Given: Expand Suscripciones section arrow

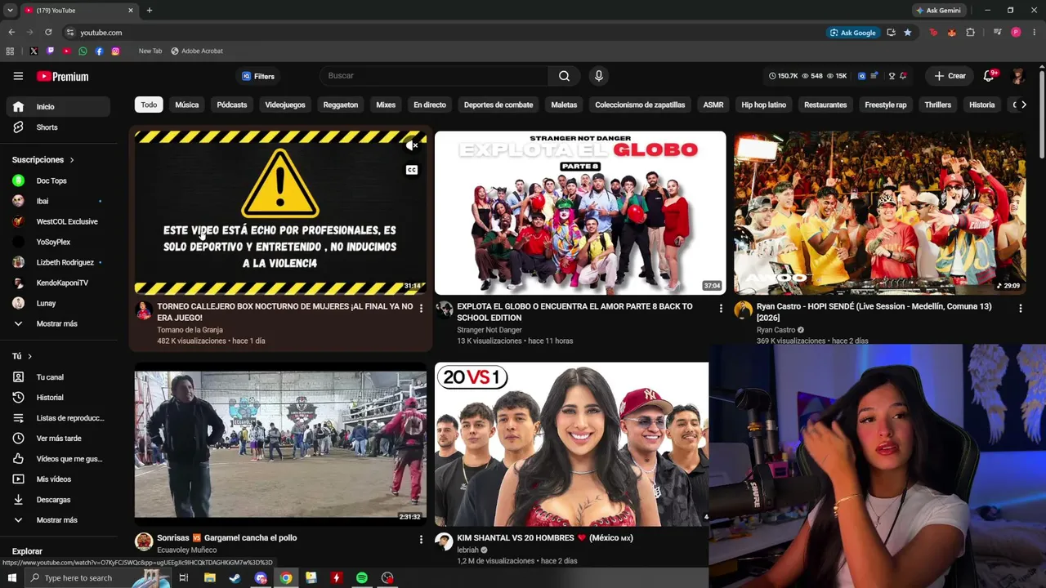Looking at the screenshot, I should pyautogui.click(x=72, y=160).
